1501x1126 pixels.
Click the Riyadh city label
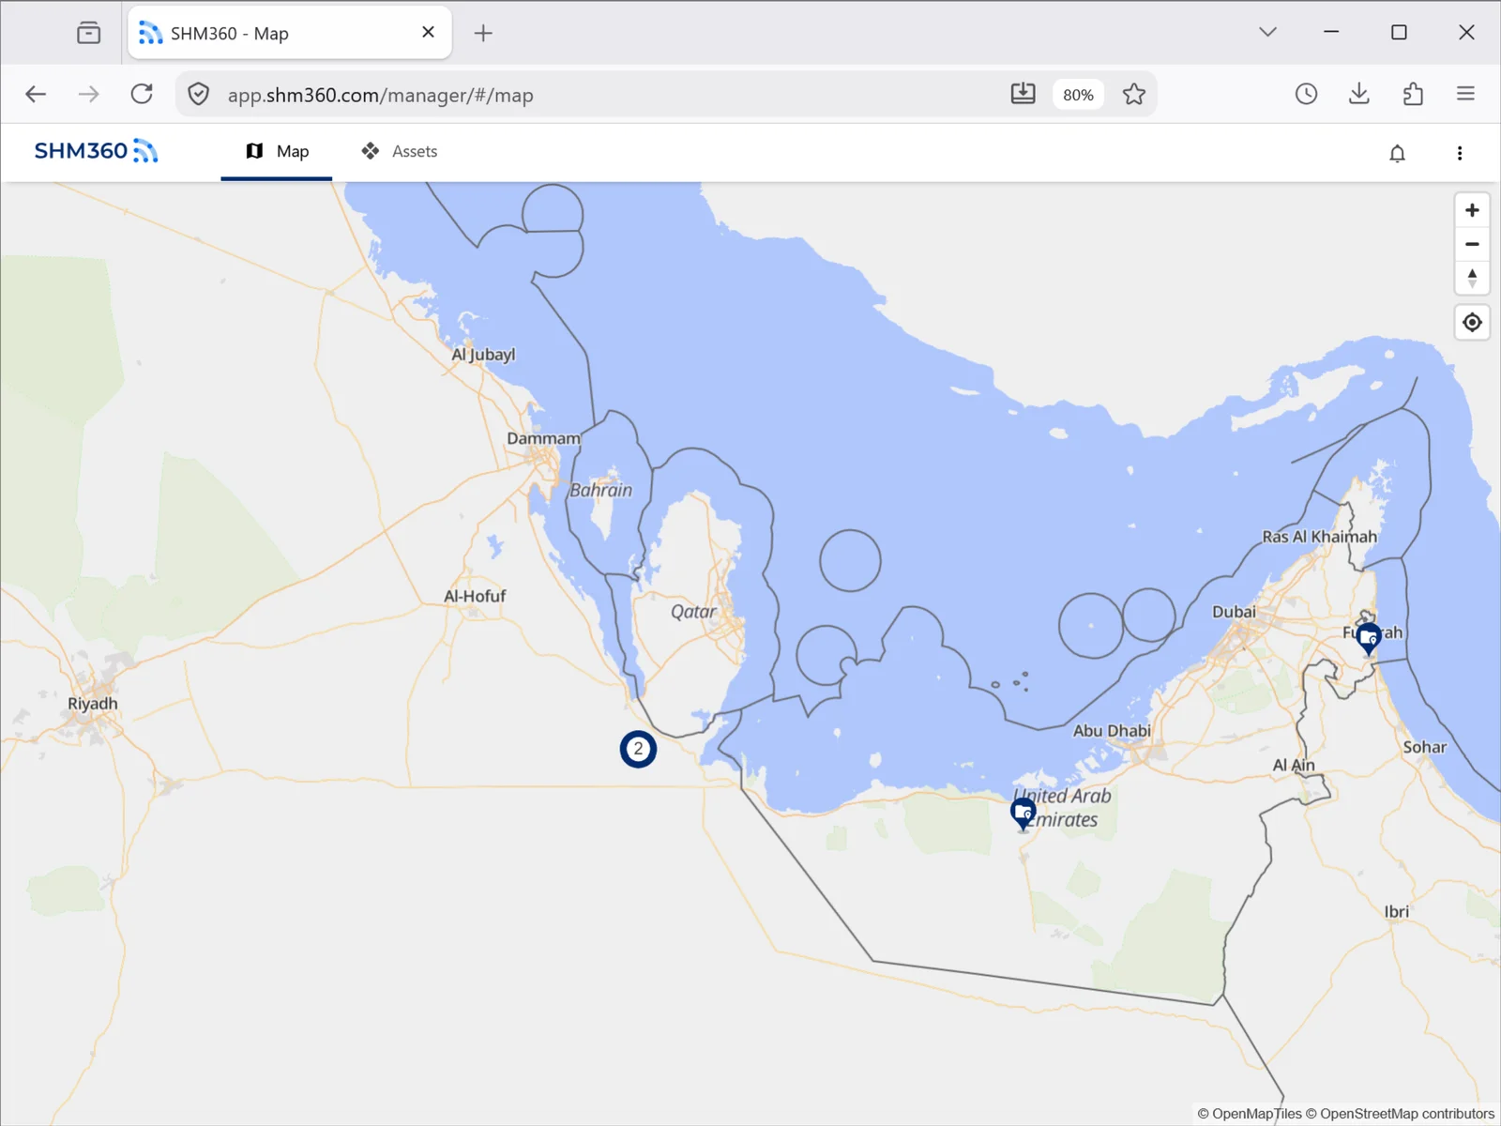93,704
